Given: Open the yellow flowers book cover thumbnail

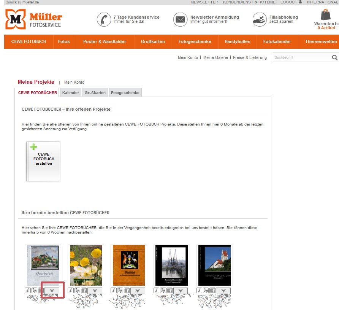Looking at the screenshot, I should pyautogui.click(x=86, y=265).
